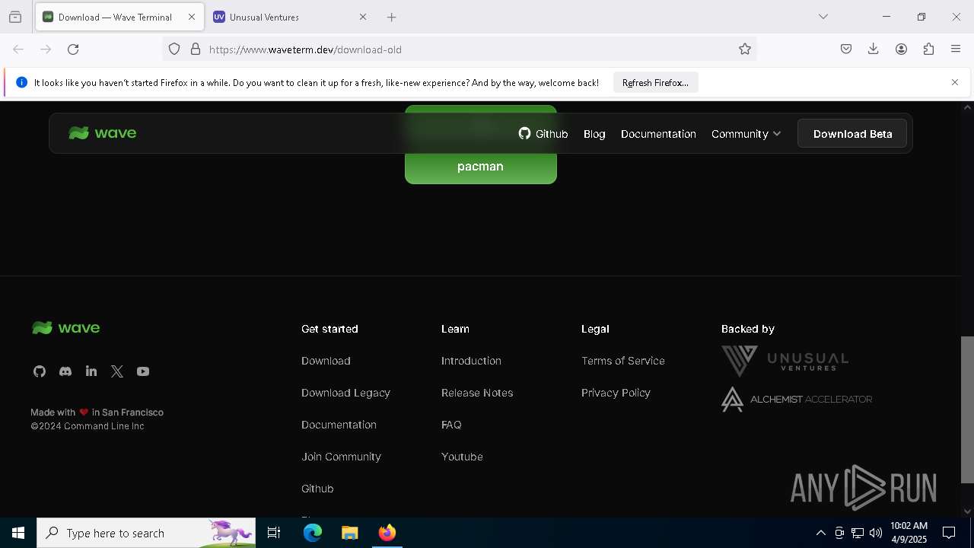Open the Release Notes link
974x548 pixels.
[477, 393]
